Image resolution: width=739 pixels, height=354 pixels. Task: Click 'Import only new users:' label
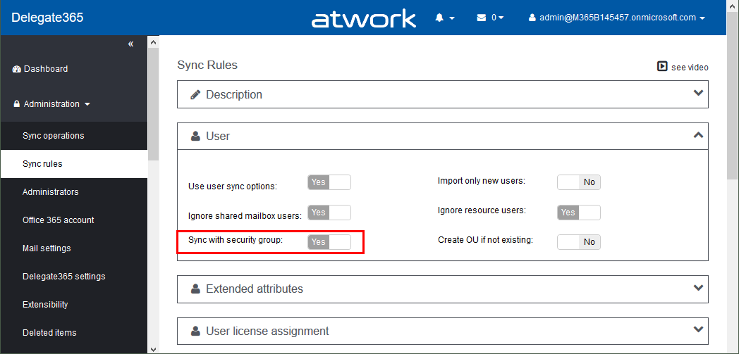coord(481,181)
